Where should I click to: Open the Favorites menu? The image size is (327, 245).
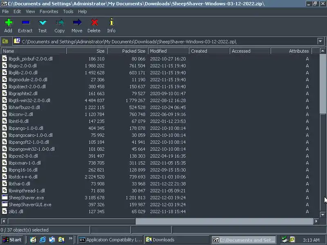point(49,11)
